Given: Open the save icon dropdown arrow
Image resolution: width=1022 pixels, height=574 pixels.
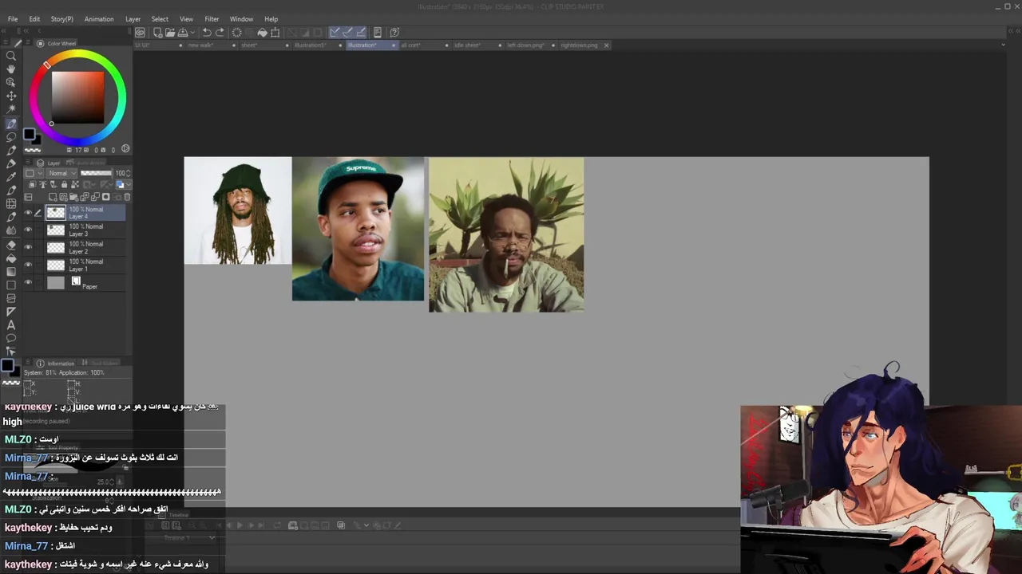Looking at the screenshot, I should [192, 33].
